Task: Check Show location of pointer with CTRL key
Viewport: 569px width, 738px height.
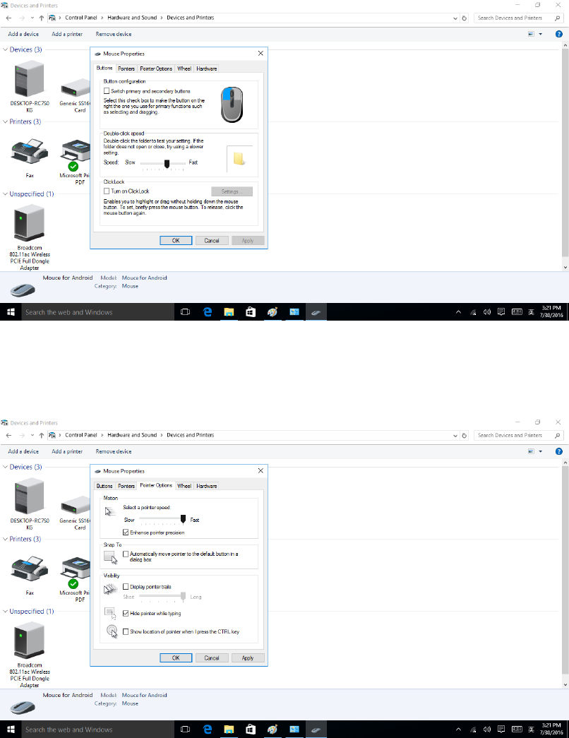Action: [126, 631]
